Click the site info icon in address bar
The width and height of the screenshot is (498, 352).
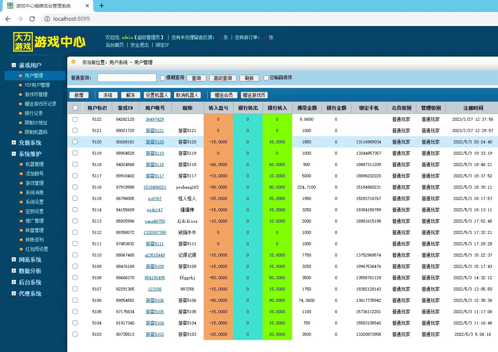[46, 19]
